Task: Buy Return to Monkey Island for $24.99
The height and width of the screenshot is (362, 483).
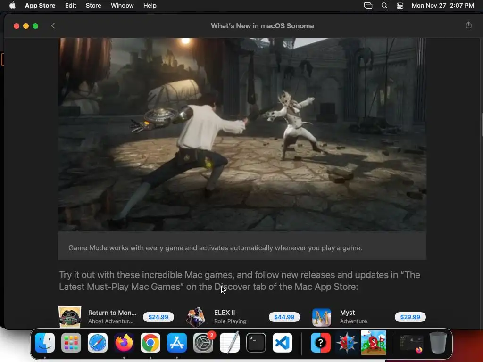Action: [158, 317]
